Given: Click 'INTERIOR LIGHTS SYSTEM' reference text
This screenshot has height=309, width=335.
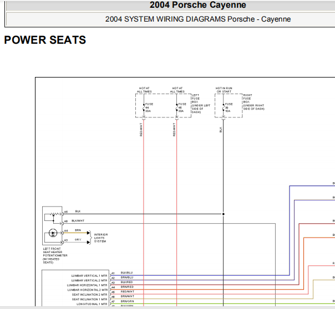Looking at the screenshot, I should pyautogui.click(x=101, y=238).
